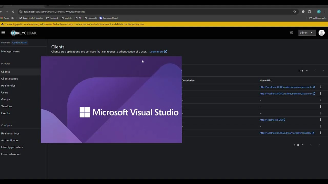Open Learn English Speak... bookmark
This screenshot has width=328, height=184.
pyautogui.click(x=31, y=18)
